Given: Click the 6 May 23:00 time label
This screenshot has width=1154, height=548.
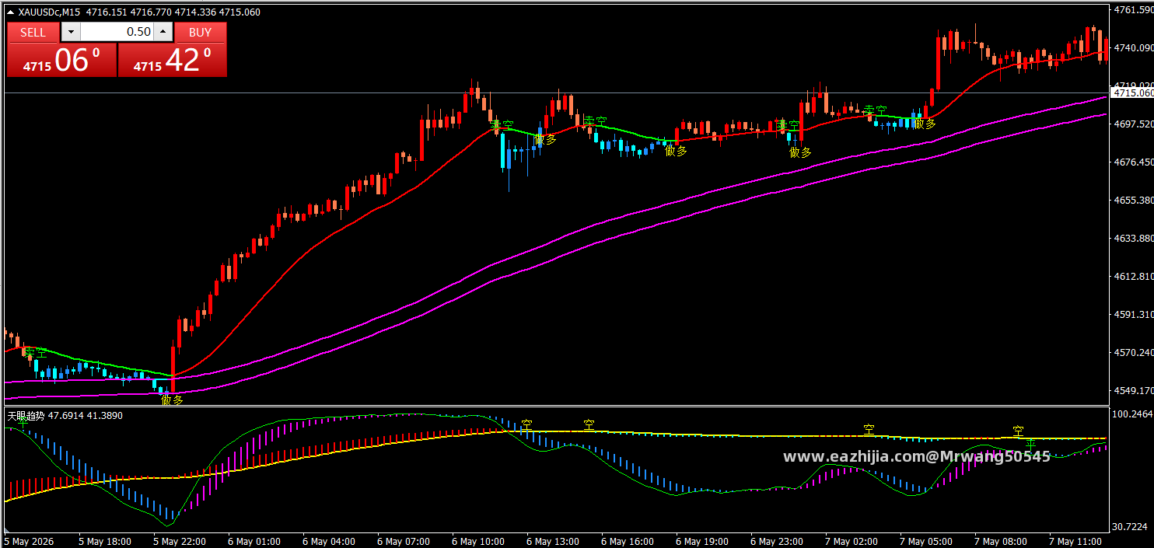Looking at the screenshot, I should 777,541.
